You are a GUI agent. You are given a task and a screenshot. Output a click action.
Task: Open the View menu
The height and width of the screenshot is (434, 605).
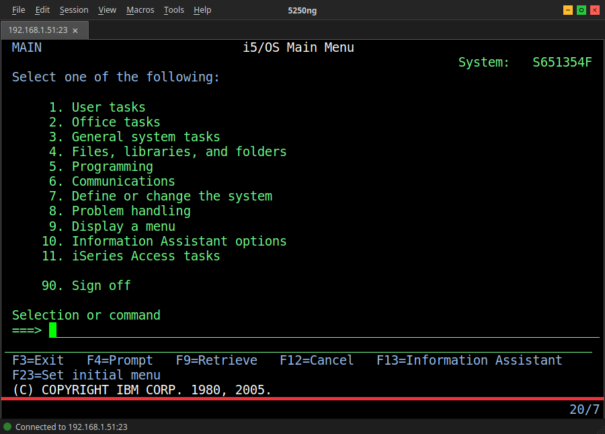click(x=108, y=10)
